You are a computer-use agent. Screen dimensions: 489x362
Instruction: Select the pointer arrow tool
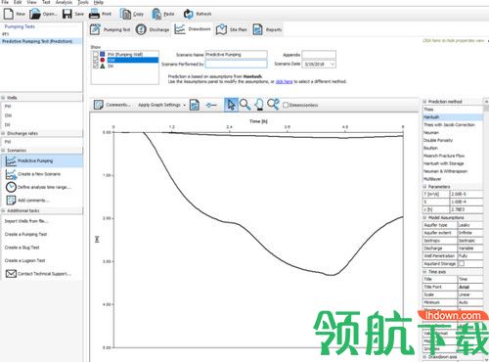point(231,105)
